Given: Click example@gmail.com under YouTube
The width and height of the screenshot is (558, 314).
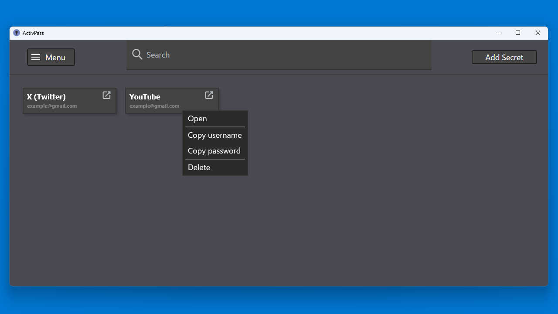Looking at the screenshot, I should [x=154, y=106].
